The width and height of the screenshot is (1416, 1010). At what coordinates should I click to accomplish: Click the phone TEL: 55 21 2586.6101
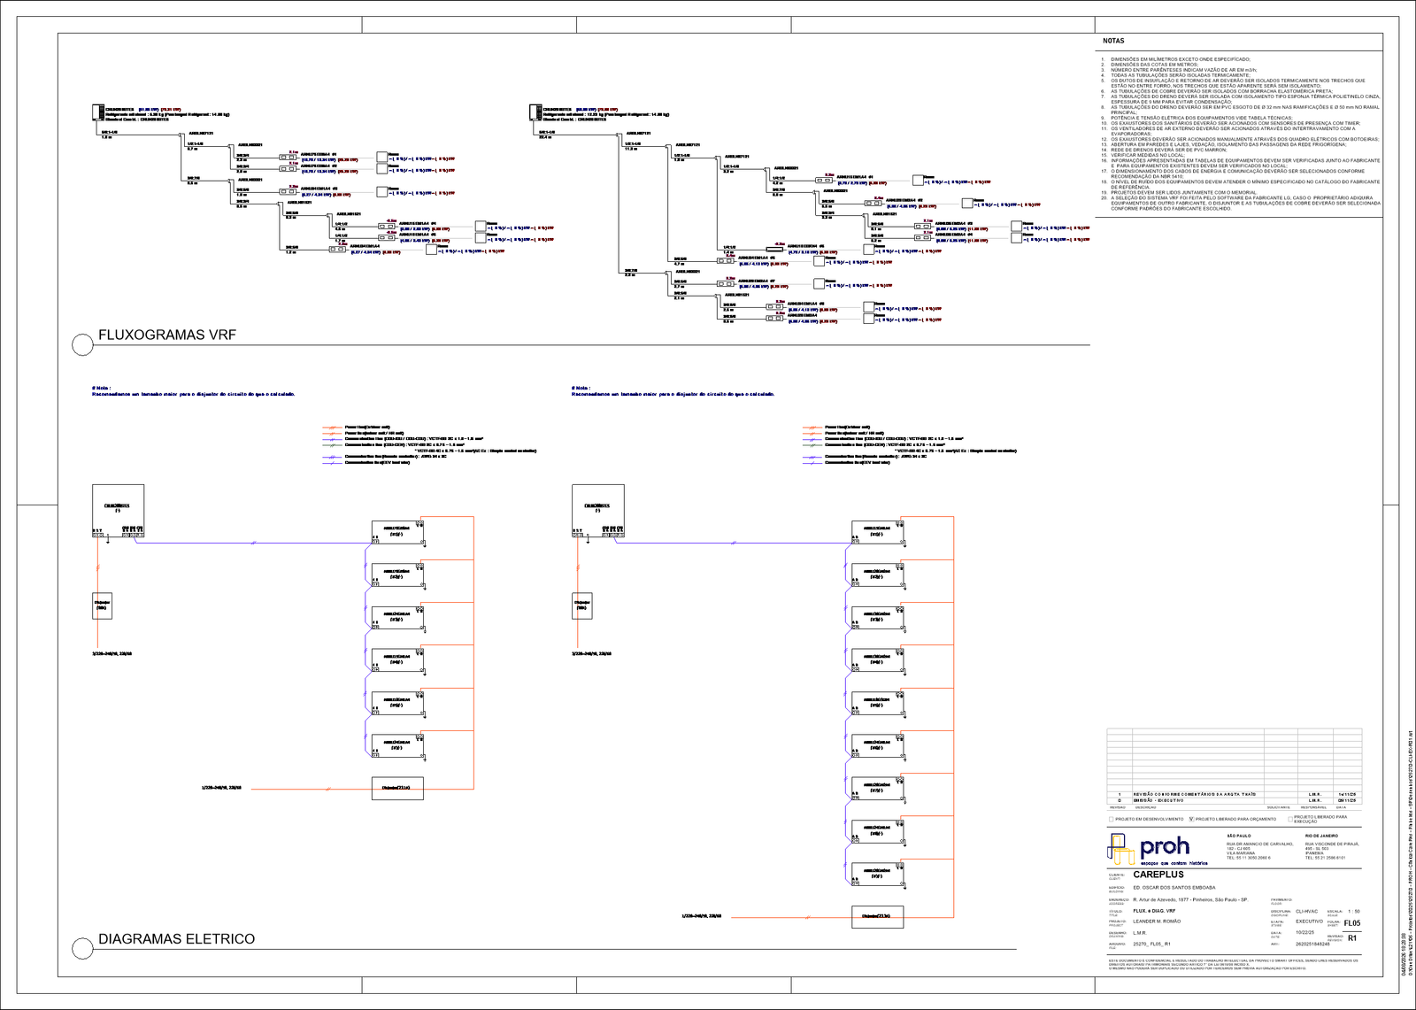(x=1325, y=858)
